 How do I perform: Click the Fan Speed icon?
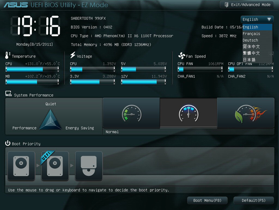click(182, 56)
